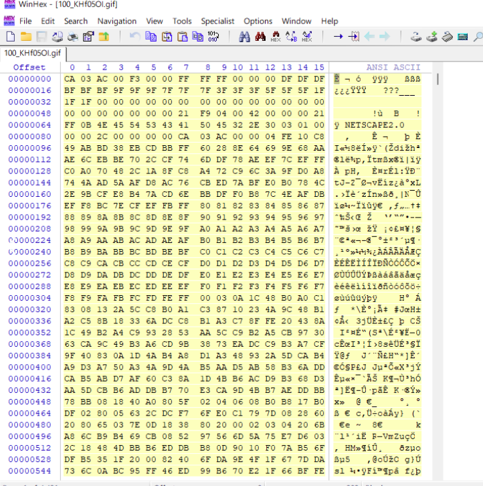Open the calculator tool icon

tap(462, 36)
